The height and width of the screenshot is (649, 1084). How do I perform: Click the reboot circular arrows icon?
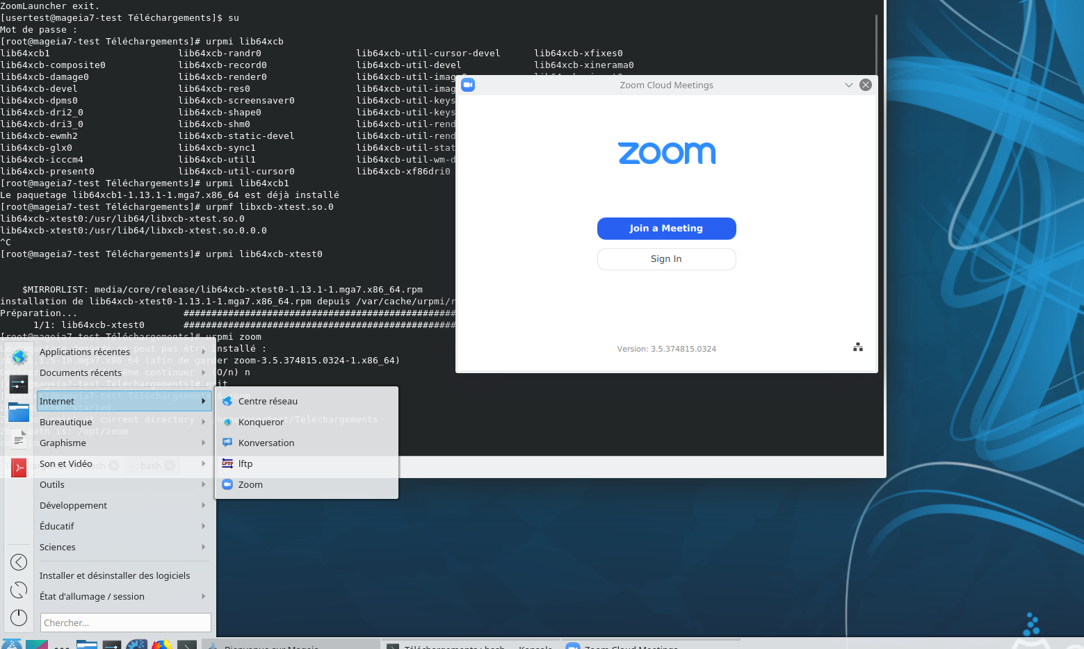click(19, 590)
